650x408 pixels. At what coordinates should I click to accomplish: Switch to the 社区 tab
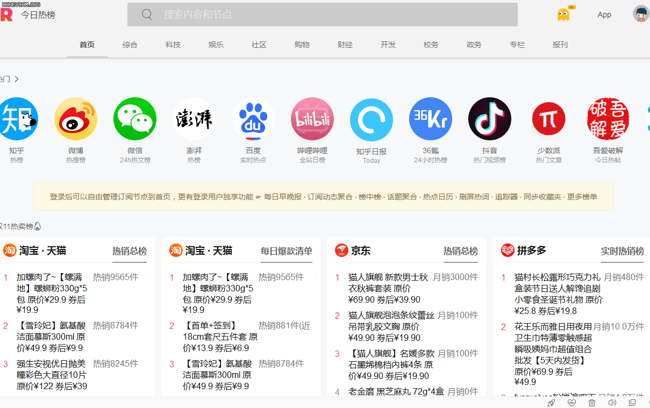259,45
